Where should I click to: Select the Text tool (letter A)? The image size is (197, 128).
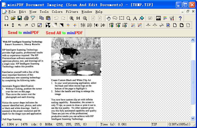(135, 18)
